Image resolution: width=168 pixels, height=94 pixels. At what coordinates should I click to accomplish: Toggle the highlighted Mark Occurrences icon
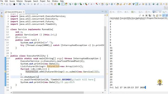point(137,4)
